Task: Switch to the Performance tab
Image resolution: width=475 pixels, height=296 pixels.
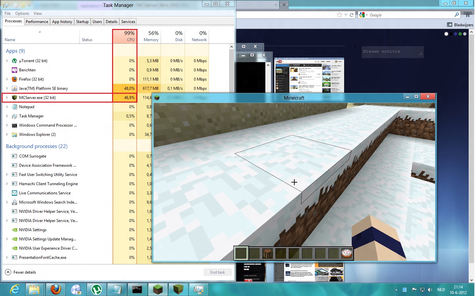Action: [x=37, y=22]
